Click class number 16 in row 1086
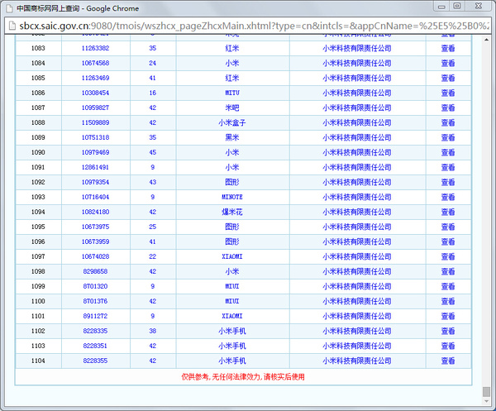This screenshot has width=496, height=411. coord(153,93)
